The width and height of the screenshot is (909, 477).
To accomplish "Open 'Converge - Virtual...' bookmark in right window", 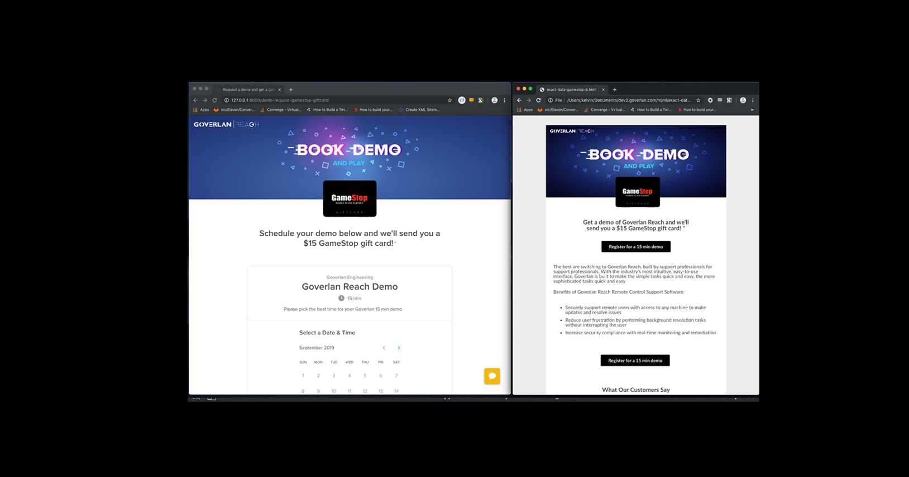I will point(604,110).
